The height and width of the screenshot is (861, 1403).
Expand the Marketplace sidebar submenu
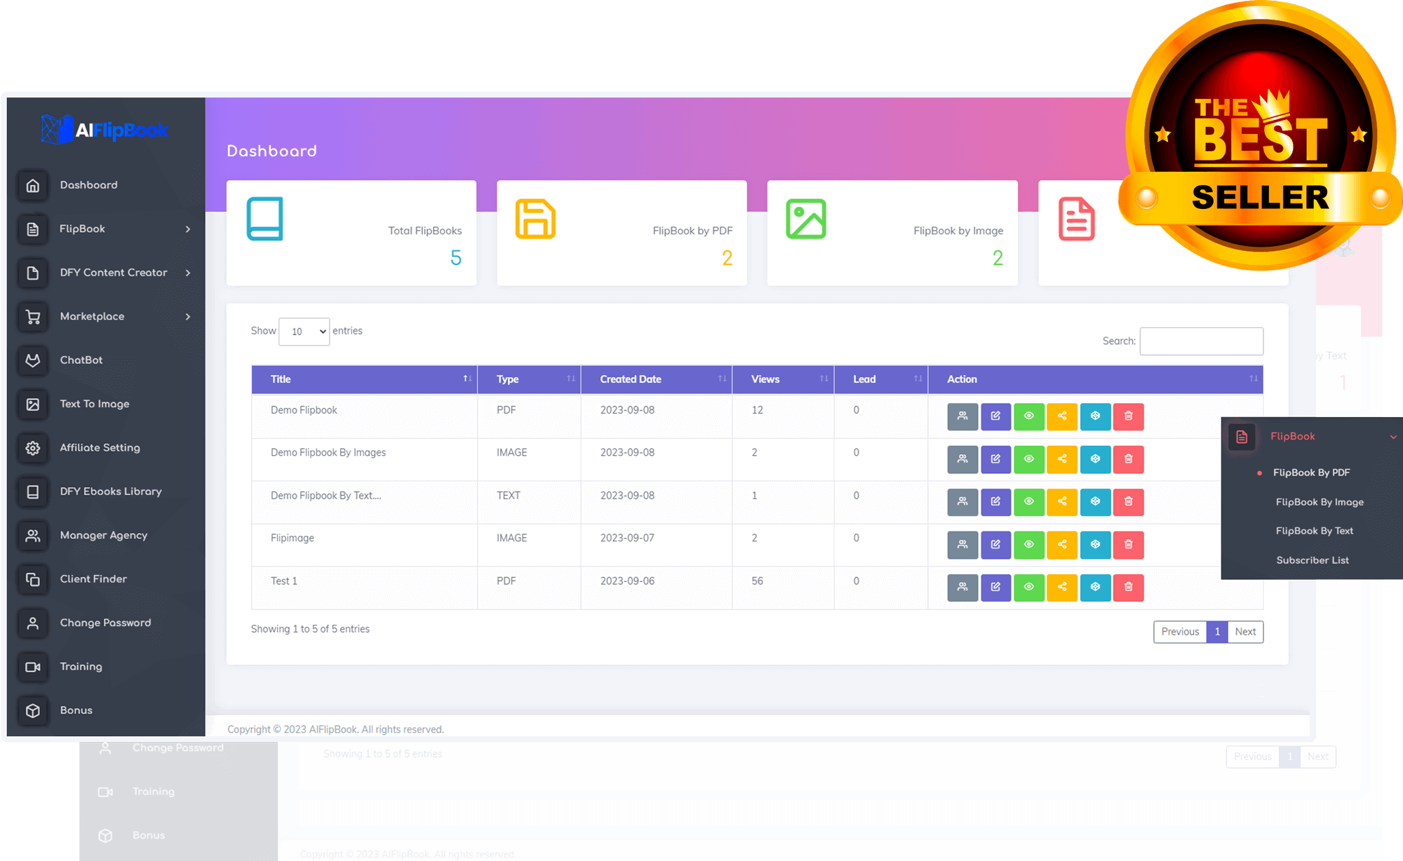(188, 317)
